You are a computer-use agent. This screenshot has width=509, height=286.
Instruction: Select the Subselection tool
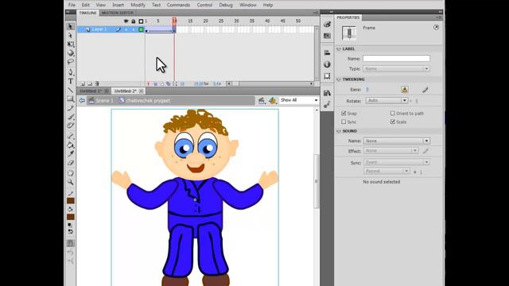(71, 35)
